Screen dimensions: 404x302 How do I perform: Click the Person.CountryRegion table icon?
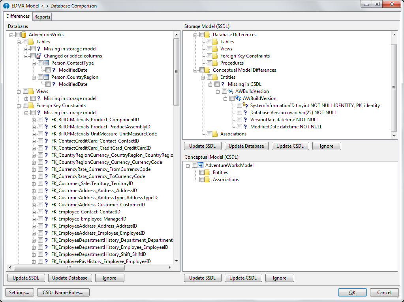[46, 77]
